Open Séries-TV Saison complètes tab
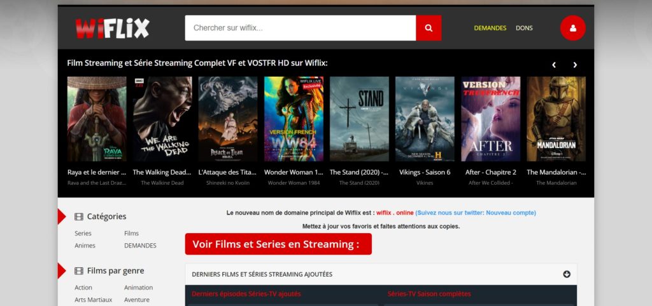 (429, 294)
